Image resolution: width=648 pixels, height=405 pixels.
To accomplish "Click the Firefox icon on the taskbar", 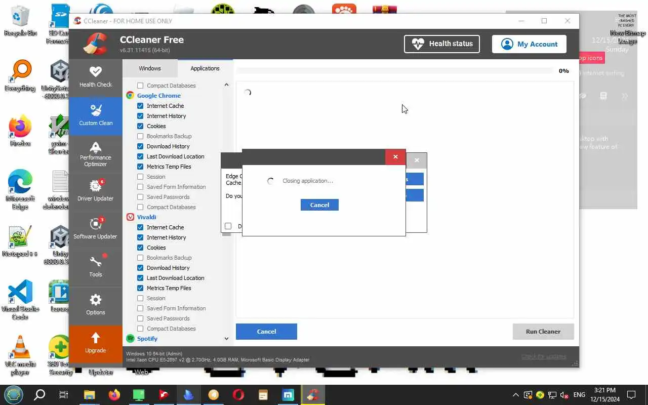I will click(114, 395).
